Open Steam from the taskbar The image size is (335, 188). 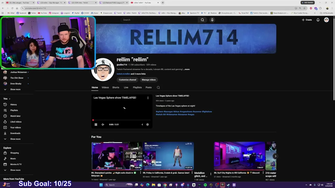coord(228,185)
